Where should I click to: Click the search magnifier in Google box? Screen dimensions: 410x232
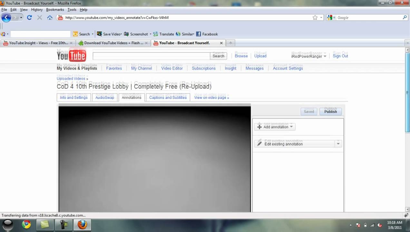[405, 17]
